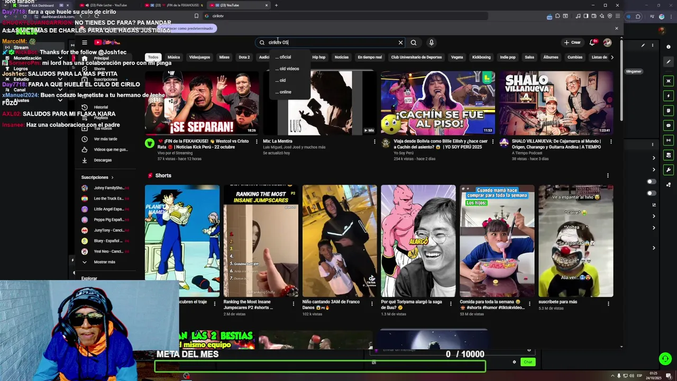Clear the YouTube search box text
Viewport: 677px width, 381px height.
(x=400, y=42)
